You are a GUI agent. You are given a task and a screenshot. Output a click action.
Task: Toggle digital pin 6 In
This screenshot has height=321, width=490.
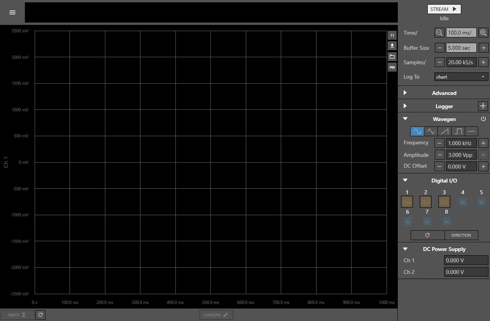(x=408, y=221)
